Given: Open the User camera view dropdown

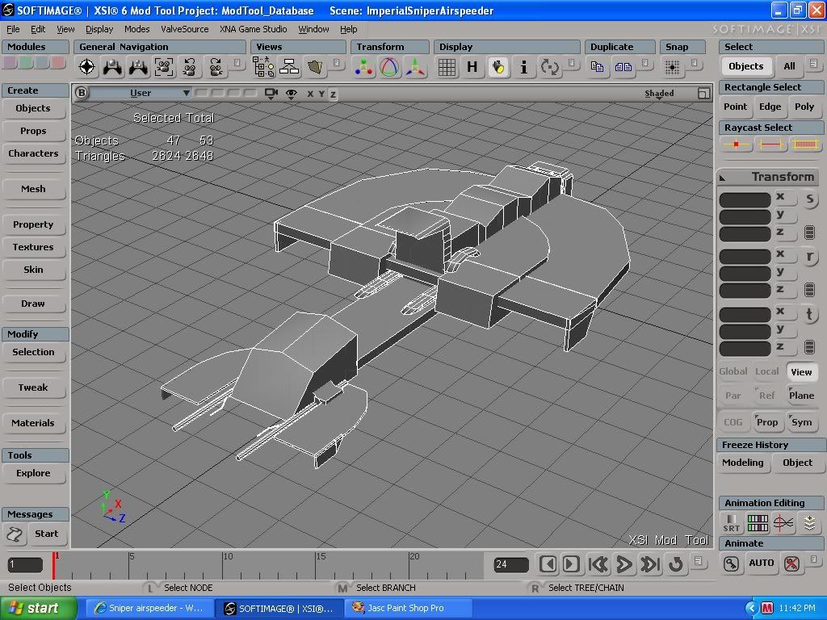Looking at the screenshot, I should tap(141, 94).
